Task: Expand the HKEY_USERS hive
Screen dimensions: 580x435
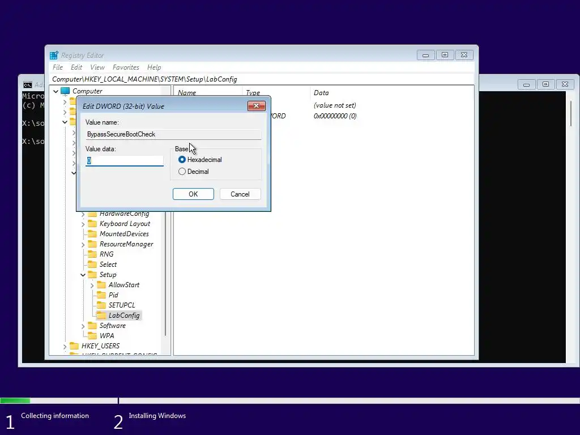Action: click(x=65, y=347)
